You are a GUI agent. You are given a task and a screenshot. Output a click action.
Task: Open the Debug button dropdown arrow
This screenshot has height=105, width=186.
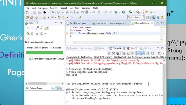click(x=119, y=12)
